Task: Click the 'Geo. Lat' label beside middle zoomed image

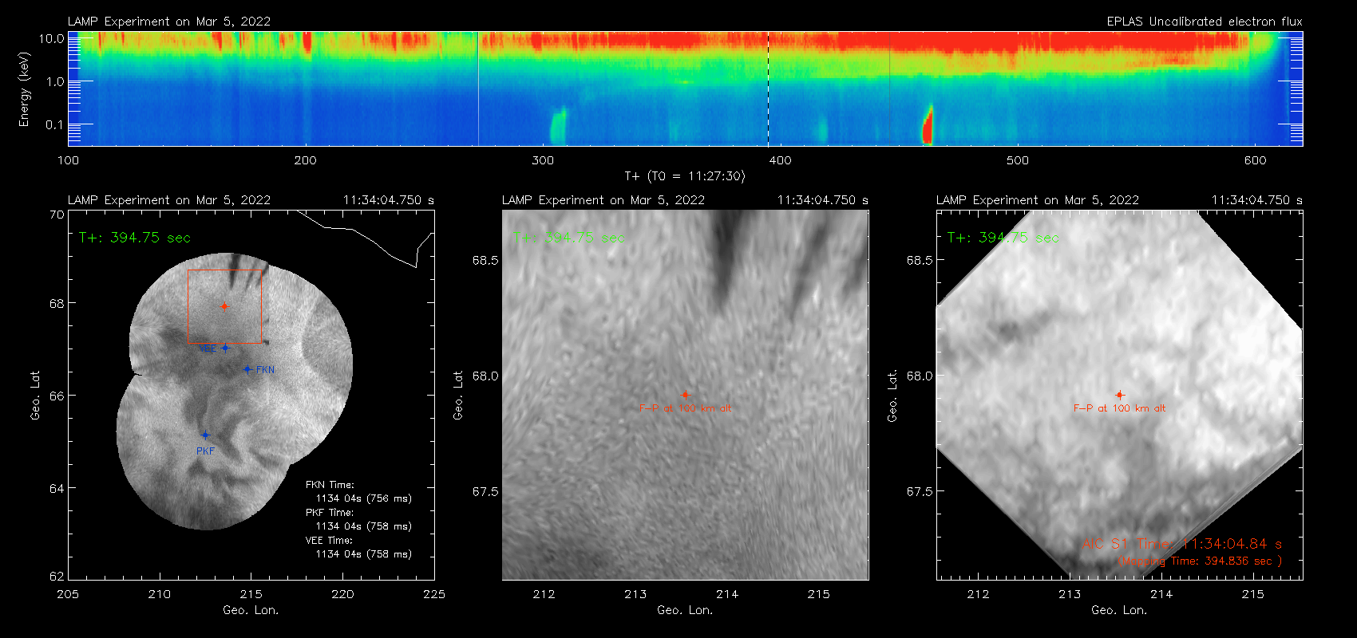Action: point(458,396)
